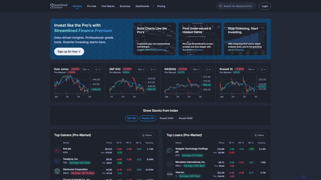The image size is (321, 180).
Task: Open the Find Stocks nav item
Action: point(108,6)
